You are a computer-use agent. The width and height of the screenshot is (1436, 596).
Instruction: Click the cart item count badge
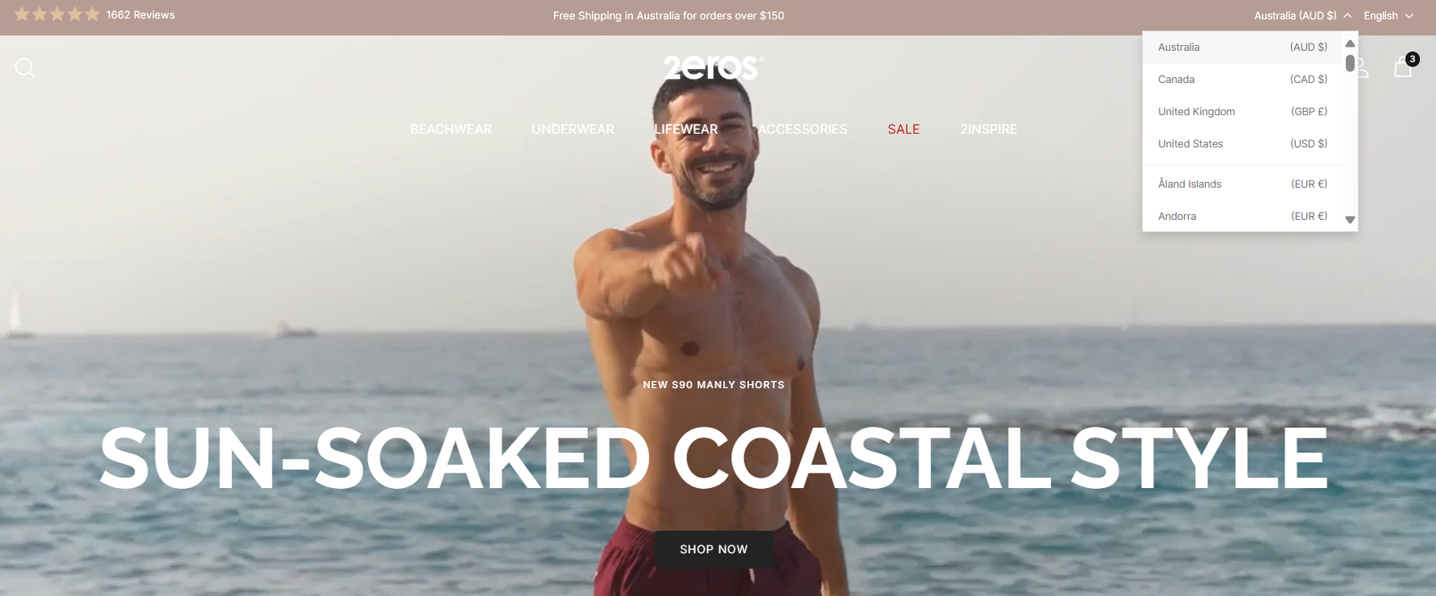pyautogui.click(x=1412, y=59)
